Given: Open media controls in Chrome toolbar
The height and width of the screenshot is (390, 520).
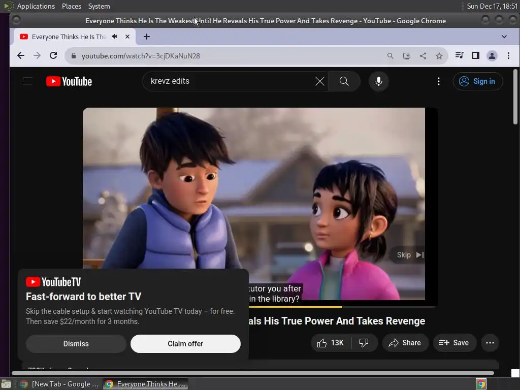Looking at the screenshot, I should [x=459, y=55].
